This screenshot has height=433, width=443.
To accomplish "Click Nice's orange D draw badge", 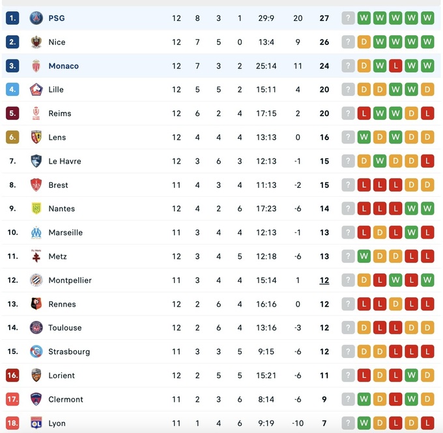I will pos(364,42).
